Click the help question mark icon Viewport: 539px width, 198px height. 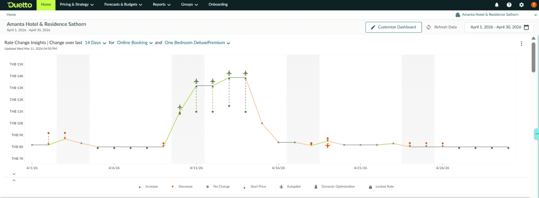click(x=509, y=5)
